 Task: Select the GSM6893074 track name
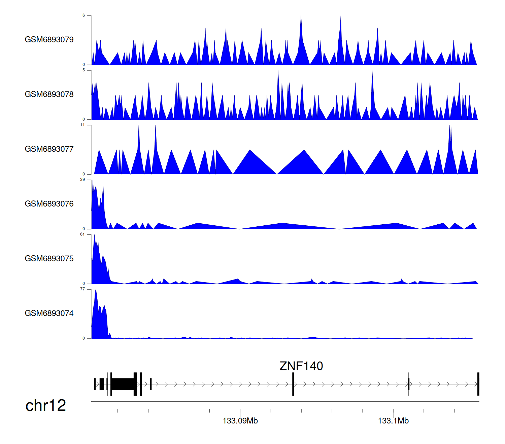tap(49, 313)
